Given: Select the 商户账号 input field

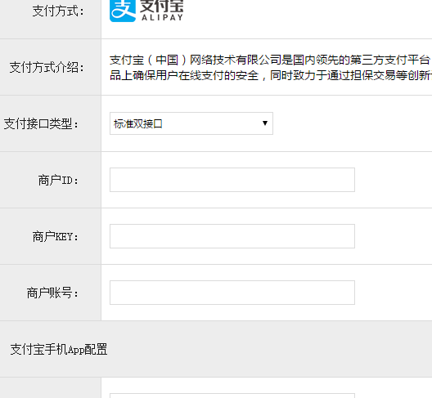Looking at the screenshot, I should tap(232, 293).
